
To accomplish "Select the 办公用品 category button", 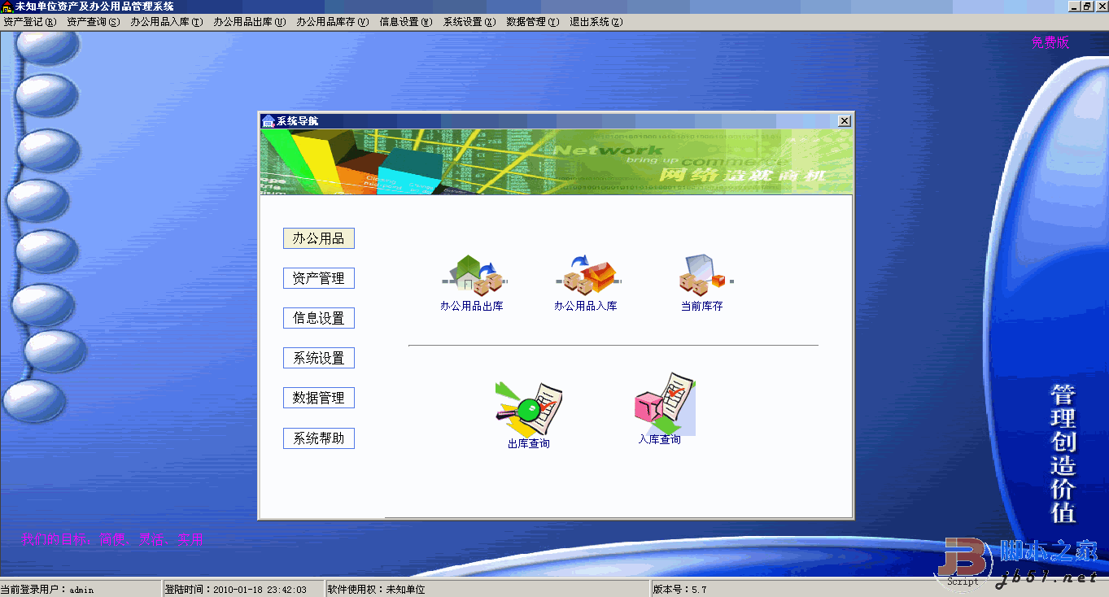I will tap(319, 238).
